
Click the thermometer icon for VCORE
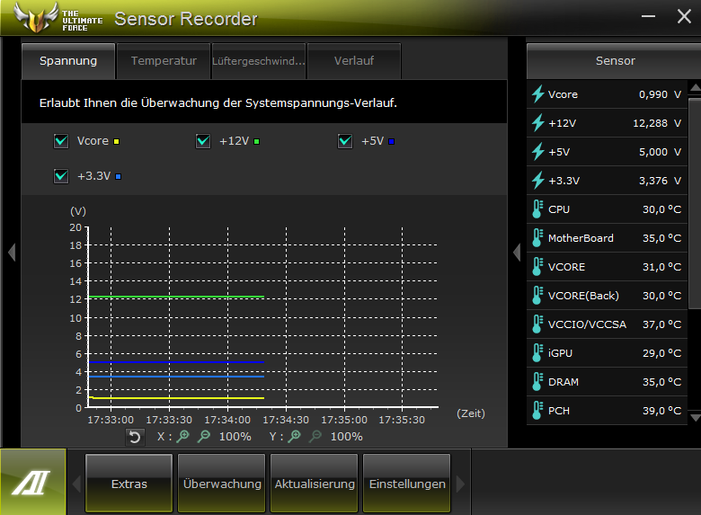click(x=537, y=267)
